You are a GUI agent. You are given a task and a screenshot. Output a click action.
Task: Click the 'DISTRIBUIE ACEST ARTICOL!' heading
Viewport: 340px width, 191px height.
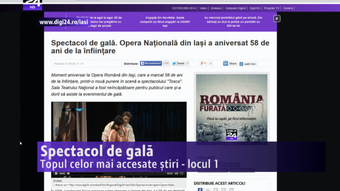pos(219,183)
